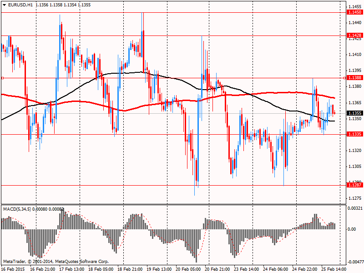Viewport: 364px width, 273px height.
Task: Click the 1.1355 current price marker
Action: tap(354, 113)
